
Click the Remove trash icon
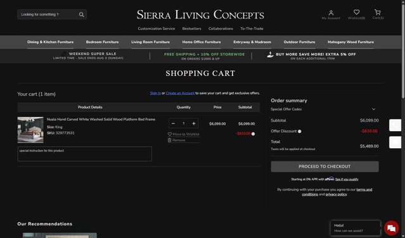169,140
